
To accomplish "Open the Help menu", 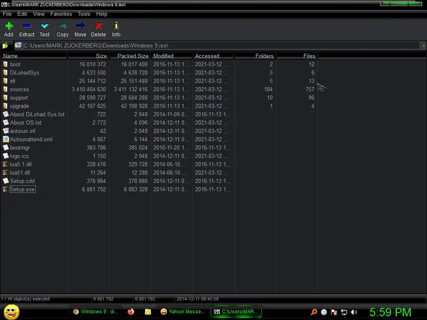I will click(x=102, y=14).
